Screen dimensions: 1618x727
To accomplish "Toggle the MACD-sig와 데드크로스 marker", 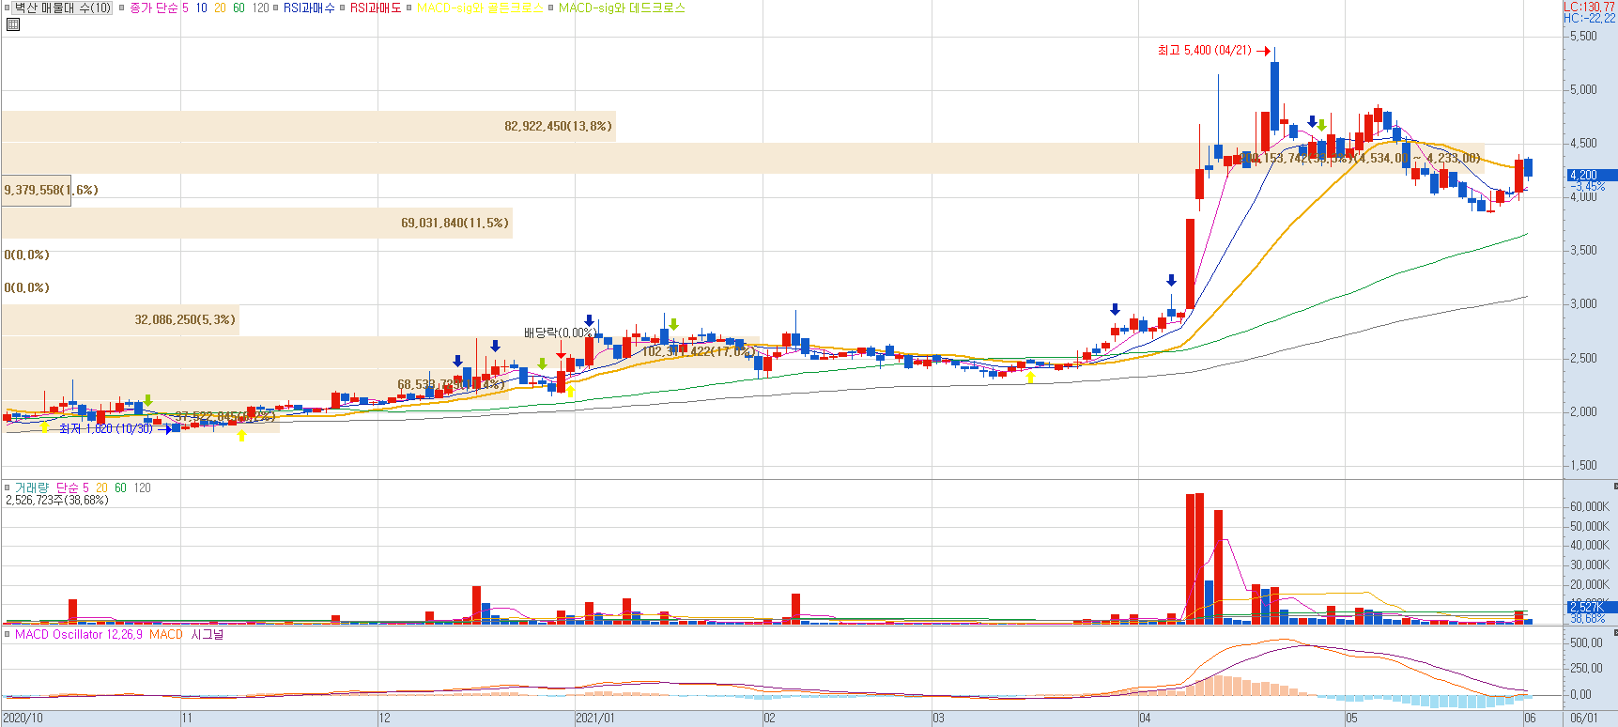I will click(x=551, y=8).
